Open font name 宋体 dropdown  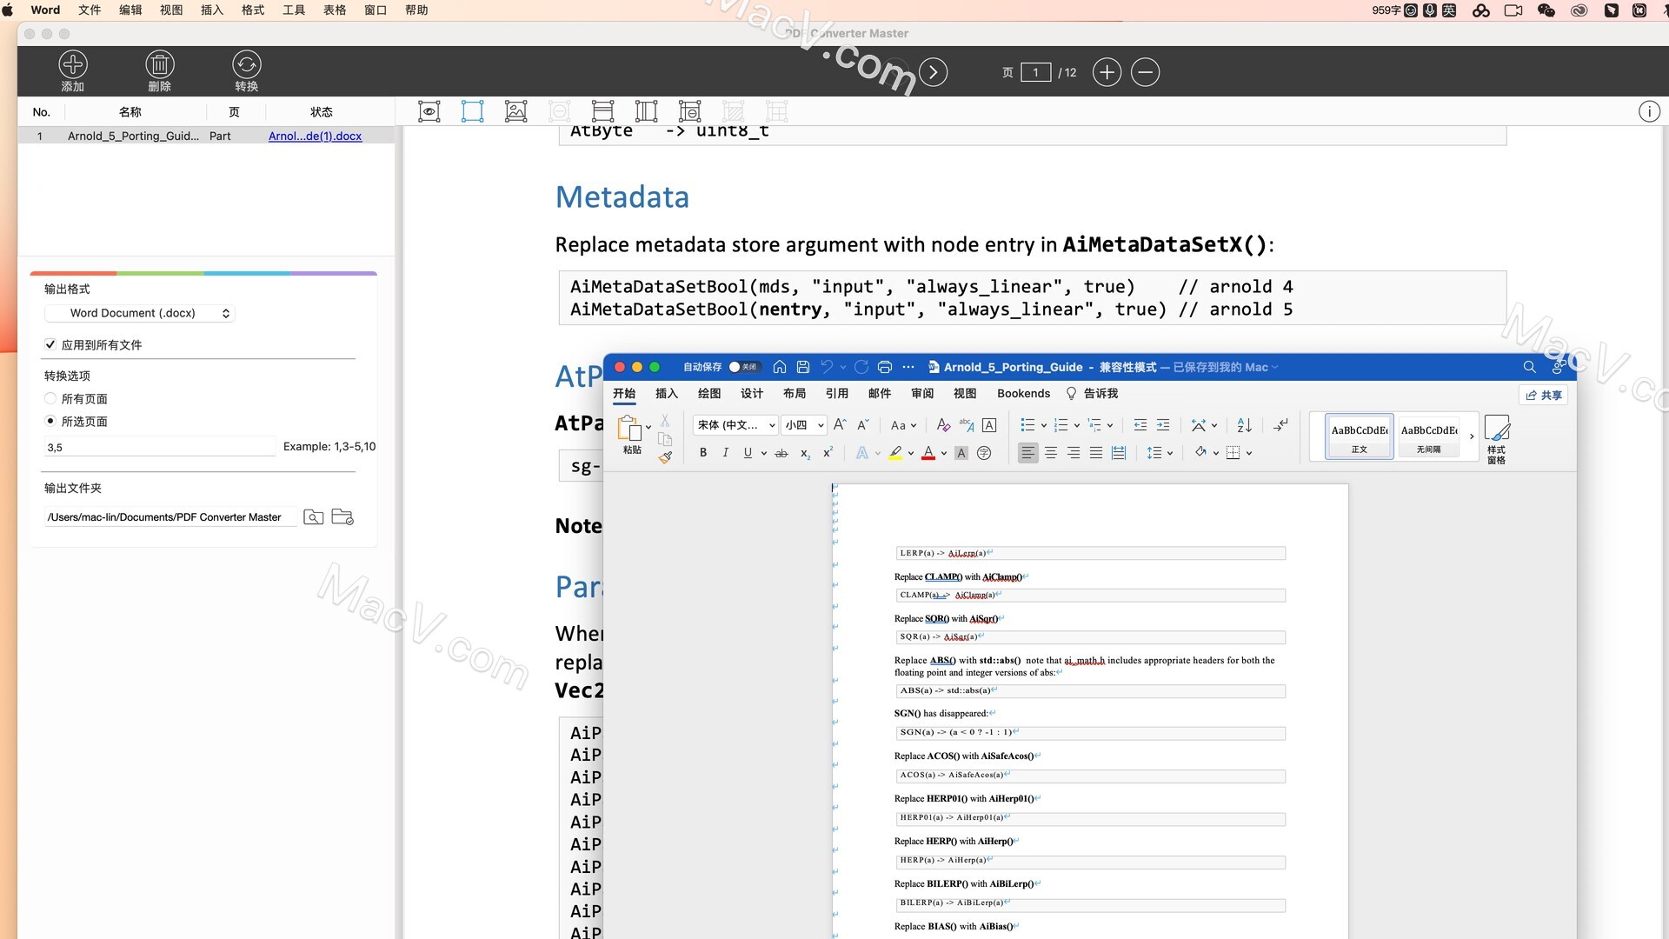(735, 425)
